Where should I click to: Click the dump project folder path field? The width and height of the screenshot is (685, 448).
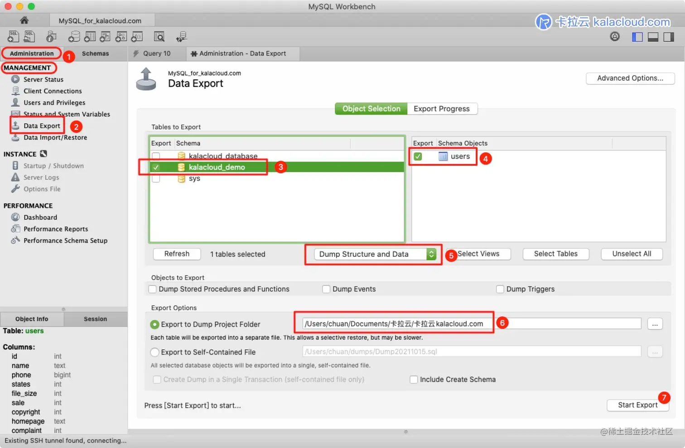(x=472, y=323)
